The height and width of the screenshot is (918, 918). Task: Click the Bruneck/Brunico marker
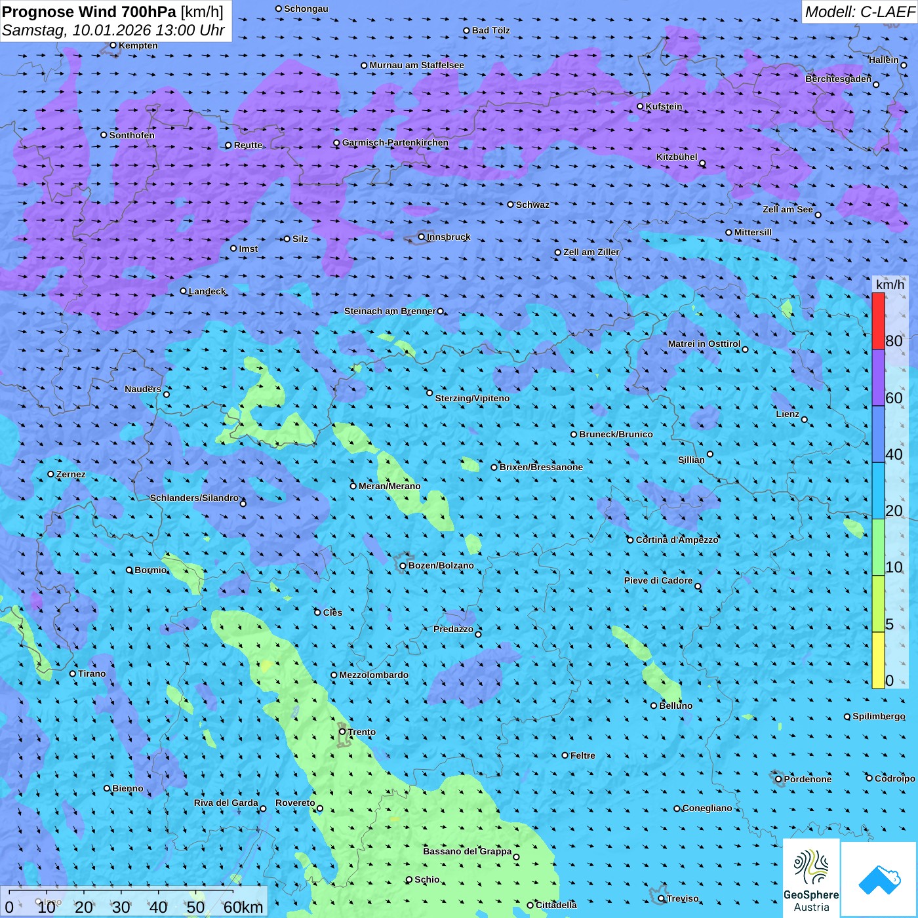coord(574,434)
